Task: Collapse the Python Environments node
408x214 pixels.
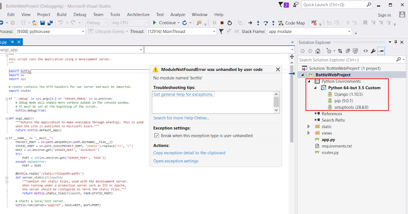Action: click(x=308, y=81)
